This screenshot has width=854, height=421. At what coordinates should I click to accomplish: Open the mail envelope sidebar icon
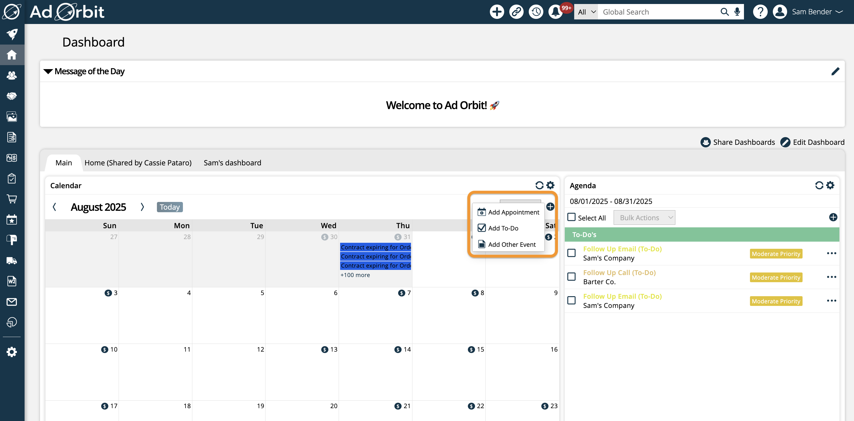click(x=12, y=302)
